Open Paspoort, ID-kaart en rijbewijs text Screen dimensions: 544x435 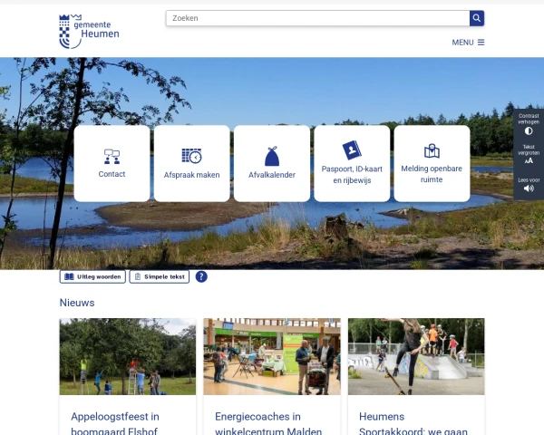click(x=352, y=175)
